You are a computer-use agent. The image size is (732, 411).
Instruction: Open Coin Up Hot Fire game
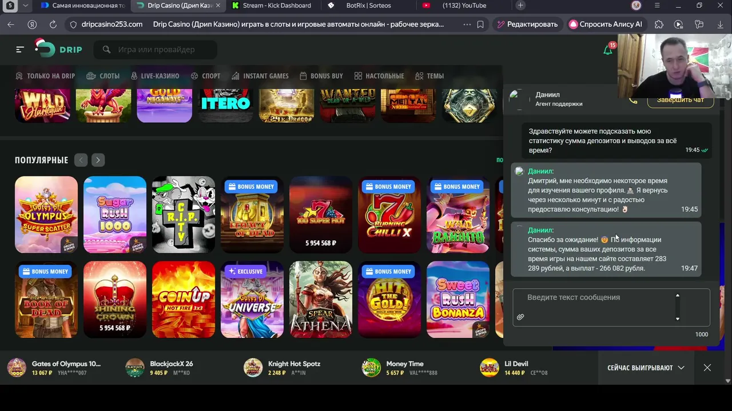pyautogui.click(x=184, y=300)
